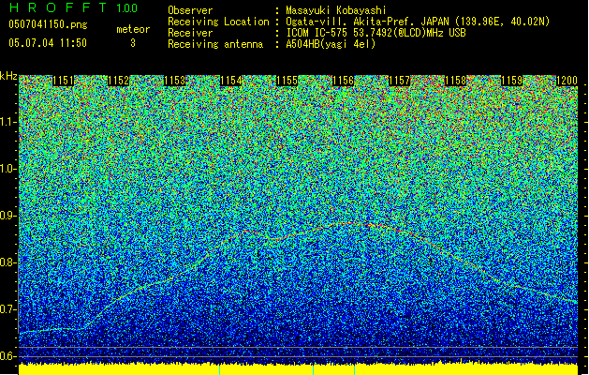Click the 1156 time marker
The width and height of the screenshot is (589, 375).
point(344,81)
